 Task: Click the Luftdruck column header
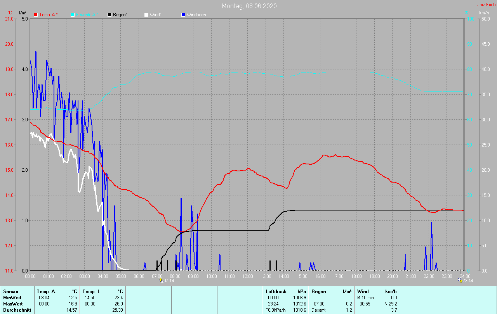point(276,291)
